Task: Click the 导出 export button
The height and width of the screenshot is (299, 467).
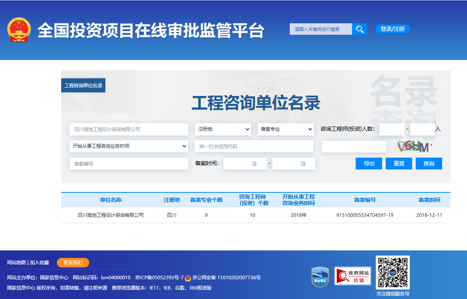Action: click(x=369, y=164)
